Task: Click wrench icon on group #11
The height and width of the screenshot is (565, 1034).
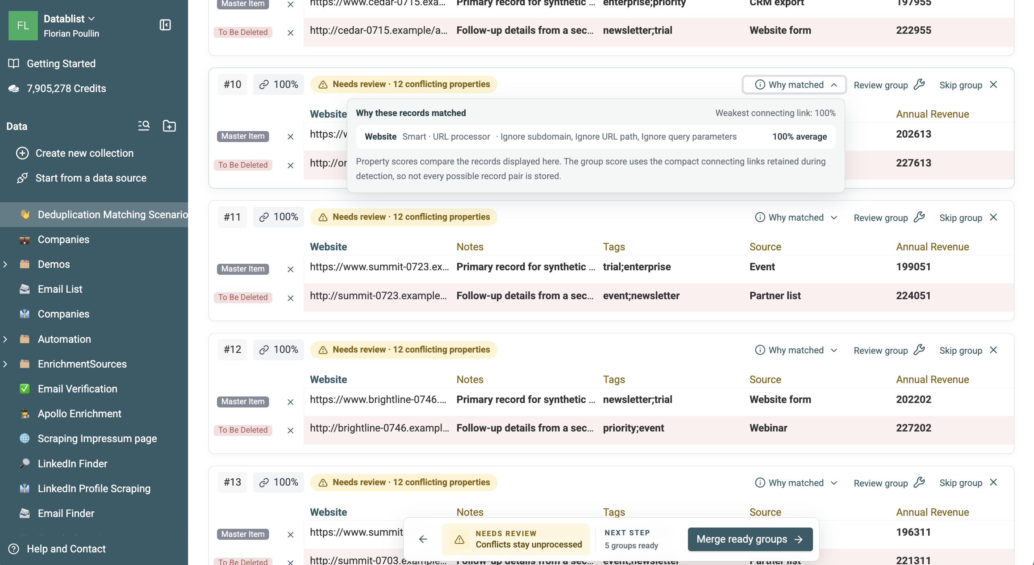Action: tap(919, 217)
